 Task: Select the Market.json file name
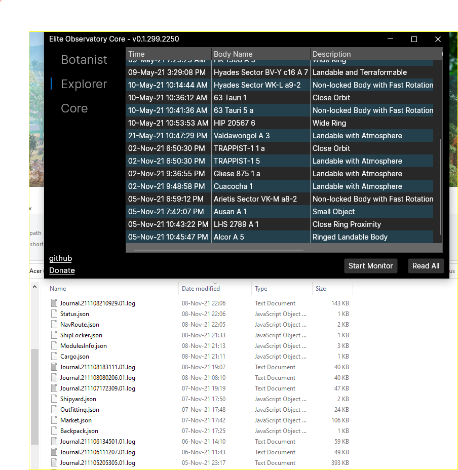76,420
